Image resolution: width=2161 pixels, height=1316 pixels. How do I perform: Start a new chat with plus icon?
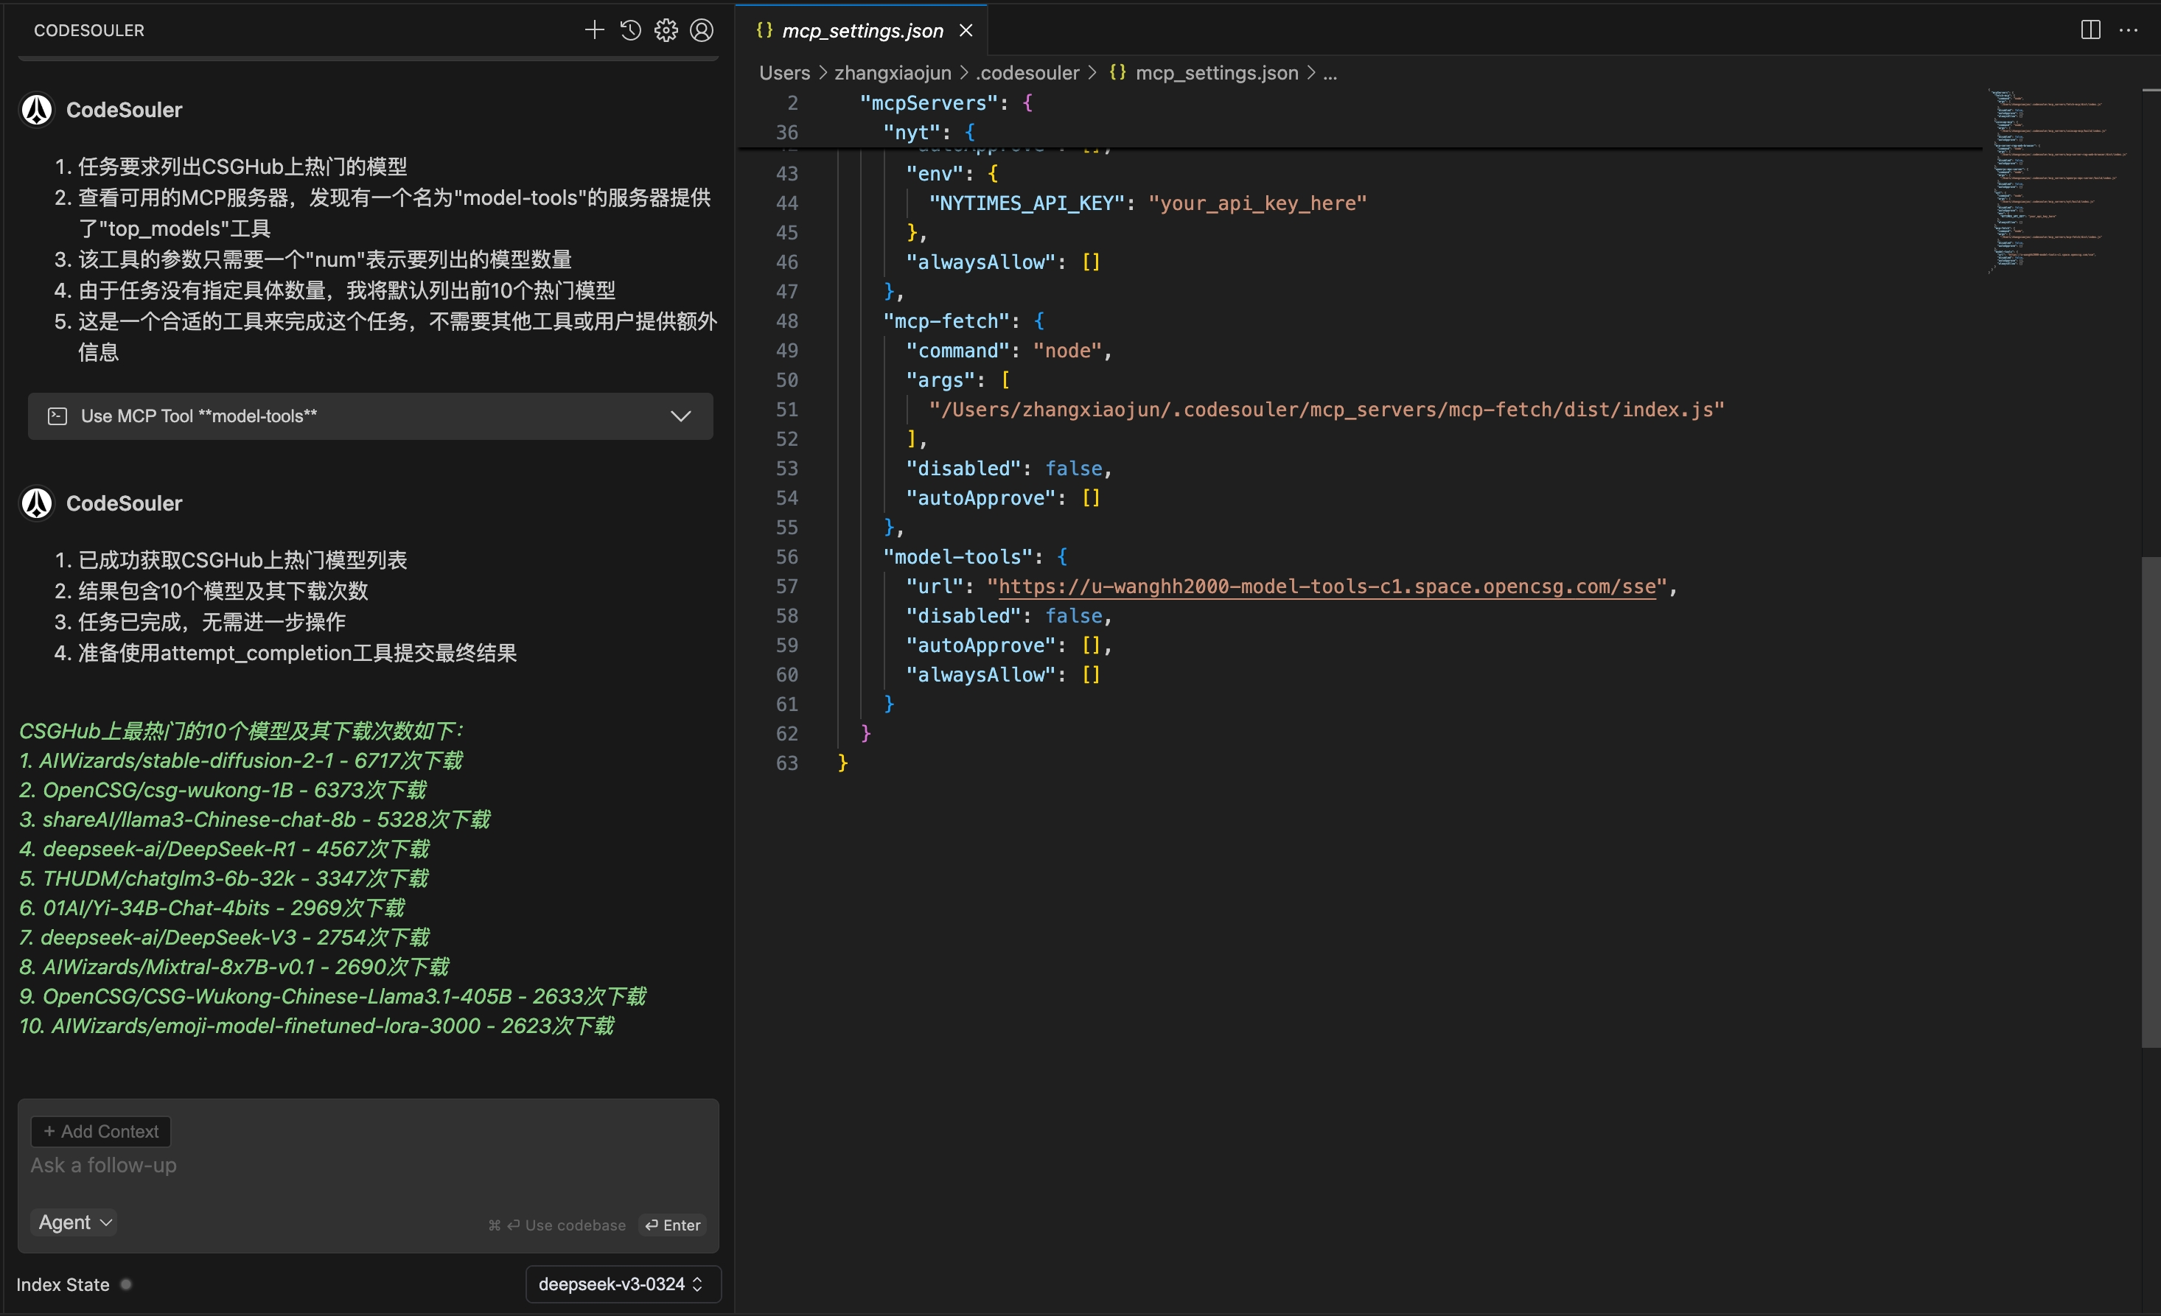594,31
